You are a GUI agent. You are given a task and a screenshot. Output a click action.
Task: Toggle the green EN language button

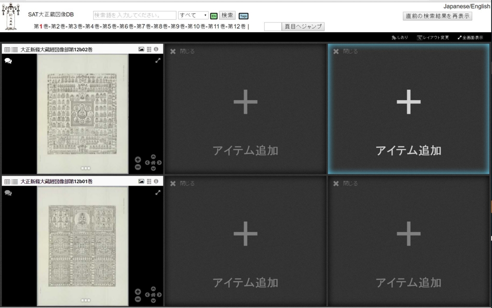tap(214, 16)
